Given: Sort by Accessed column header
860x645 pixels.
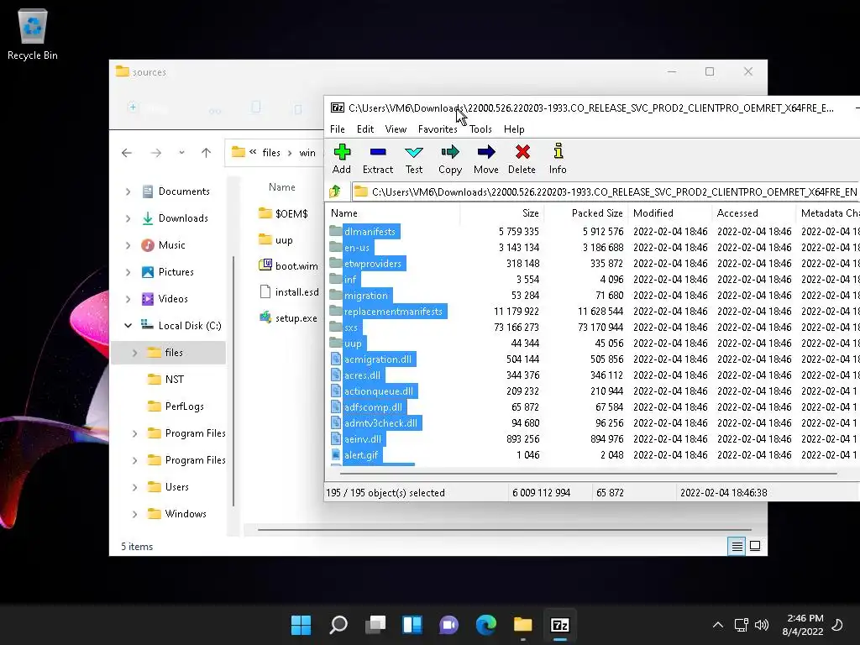Looking at the screenshot, I should pyautogui.click(x=753, y=212).
